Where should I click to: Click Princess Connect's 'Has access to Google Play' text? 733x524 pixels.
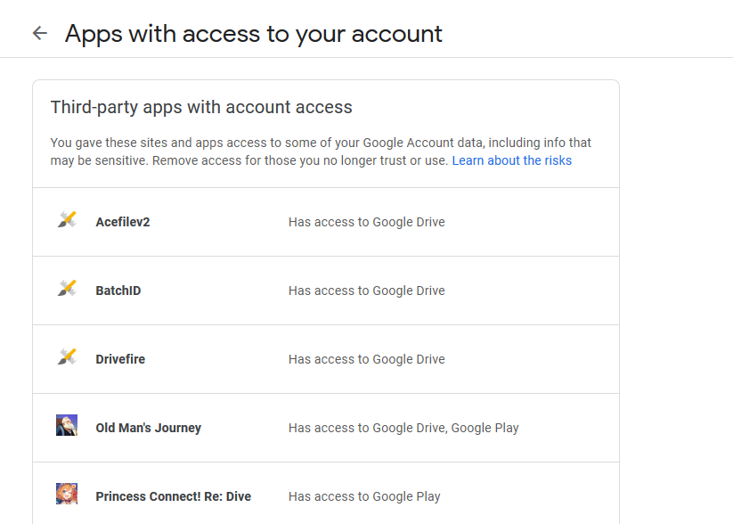point(364,496)
